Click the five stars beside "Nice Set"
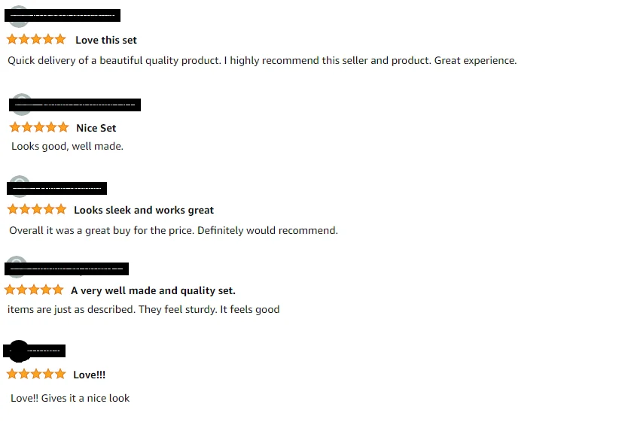The height and width of the screenshot is (428, 625). tap(38, 127)
